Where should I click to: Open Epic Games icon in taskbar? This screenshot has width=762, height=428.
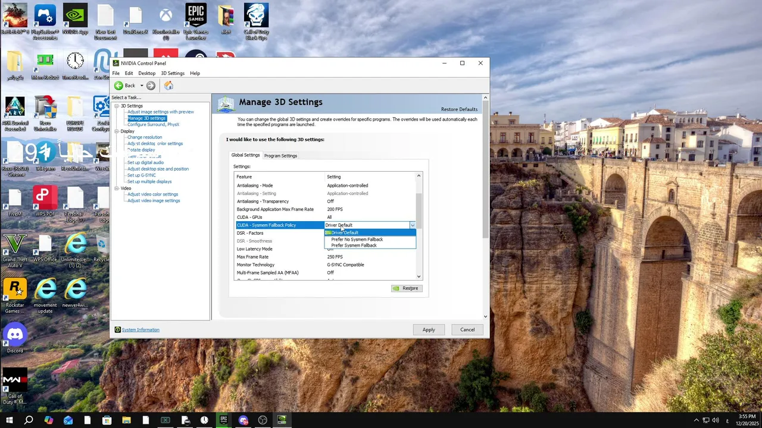click(x=224, y=420)
